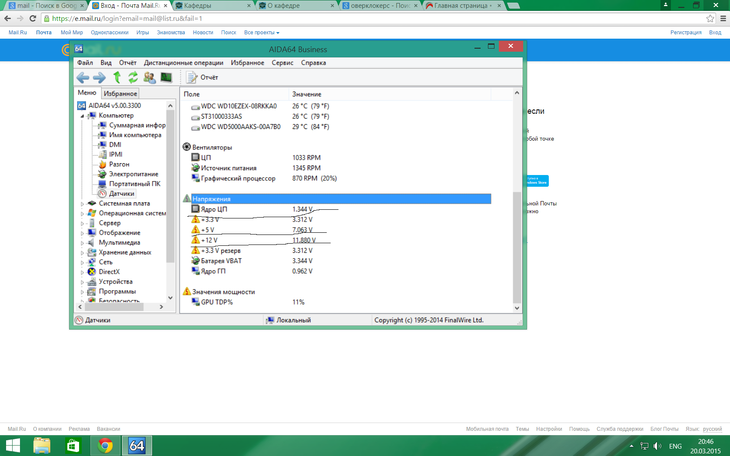Open the Регистрация link

[x=686, y=33]
